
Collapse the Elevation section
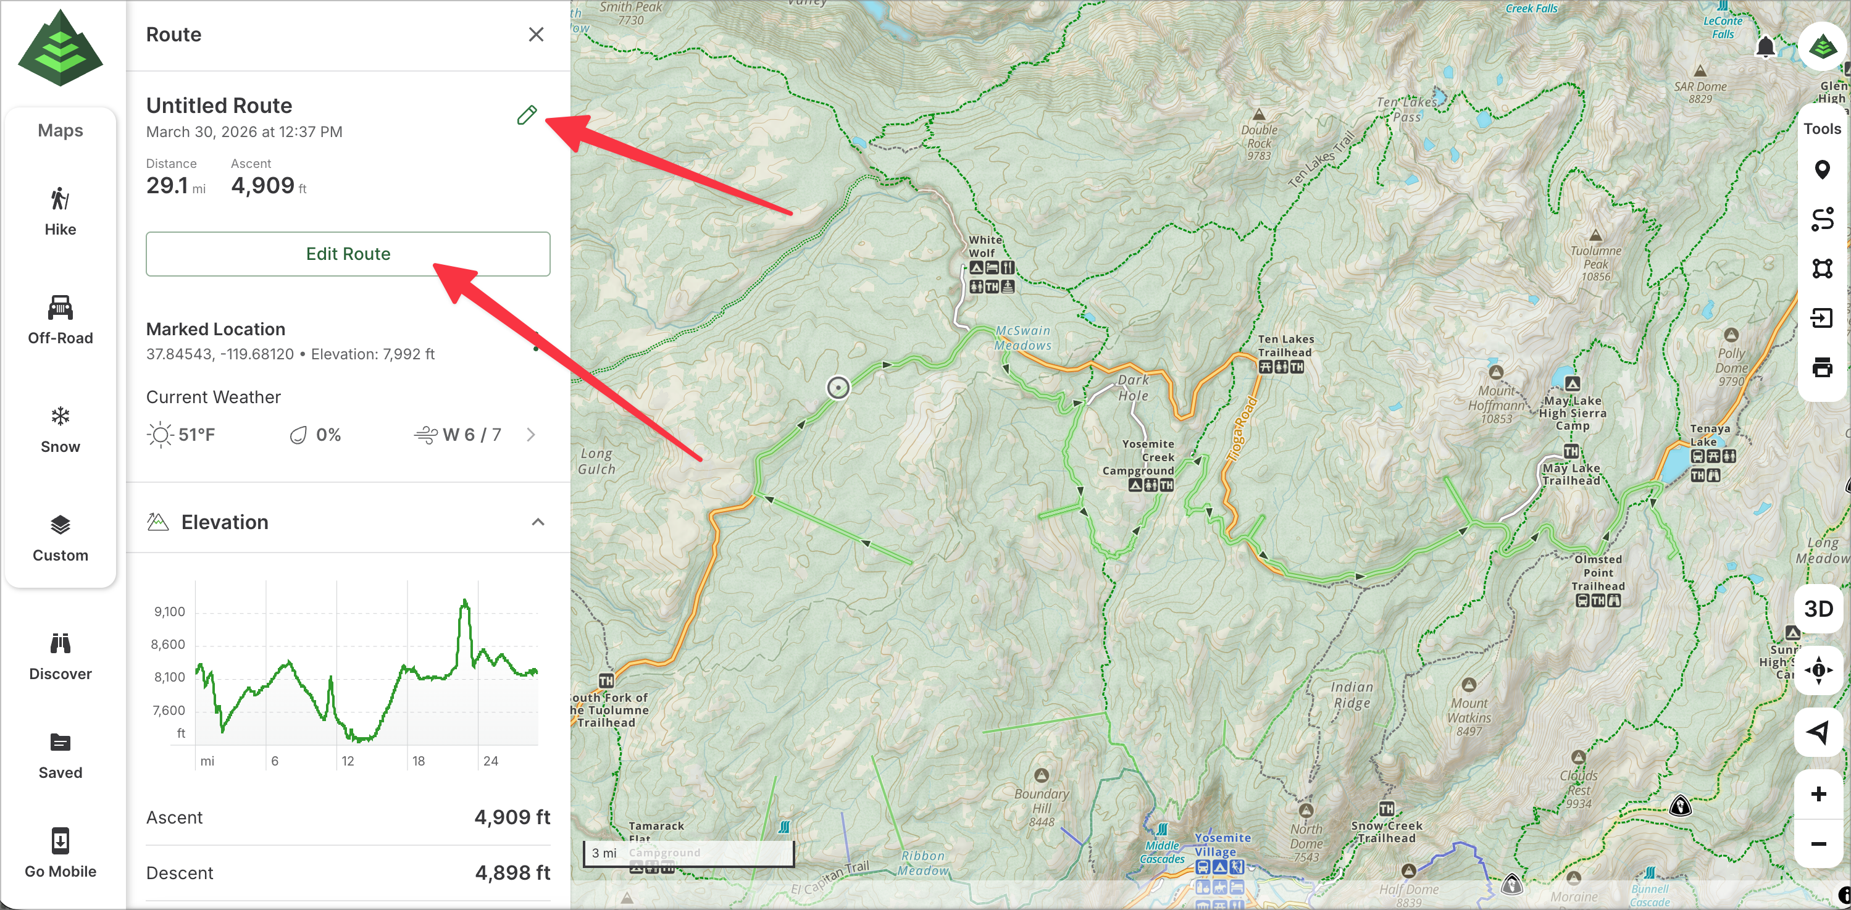click(538, 522)
